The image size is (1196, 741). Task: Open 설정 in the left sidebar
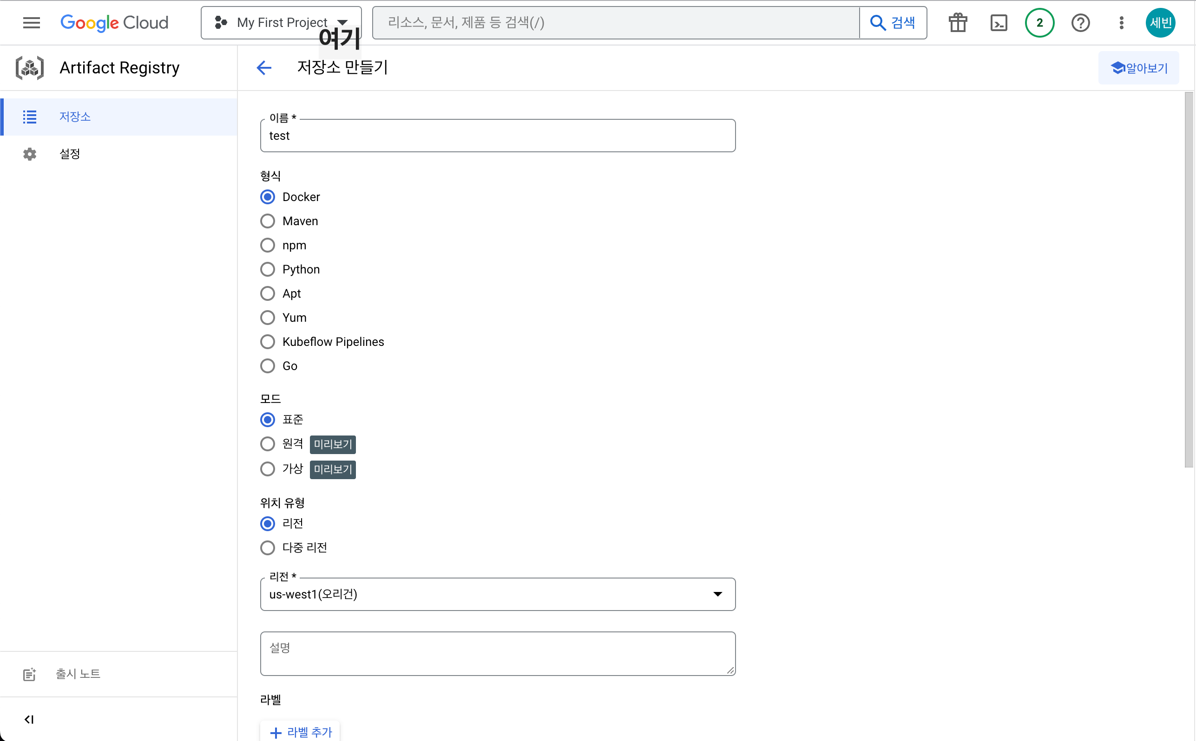[x=70, y=154]
